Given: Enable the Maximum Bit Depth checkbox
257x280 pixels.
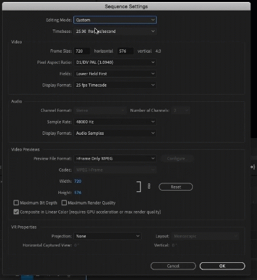Looking at the screenshot, I should [16, 202].
